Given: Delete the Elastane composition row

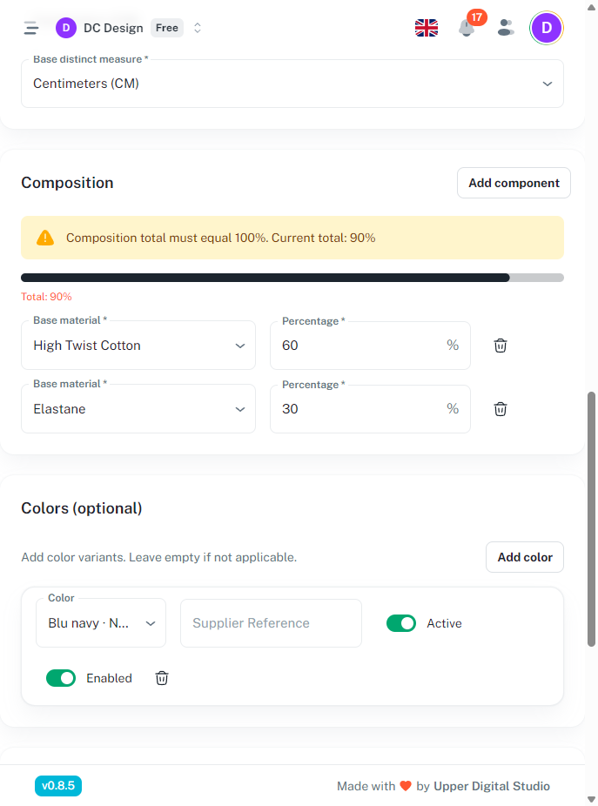Looking at the screenshot, I should [x=501, y=409].
